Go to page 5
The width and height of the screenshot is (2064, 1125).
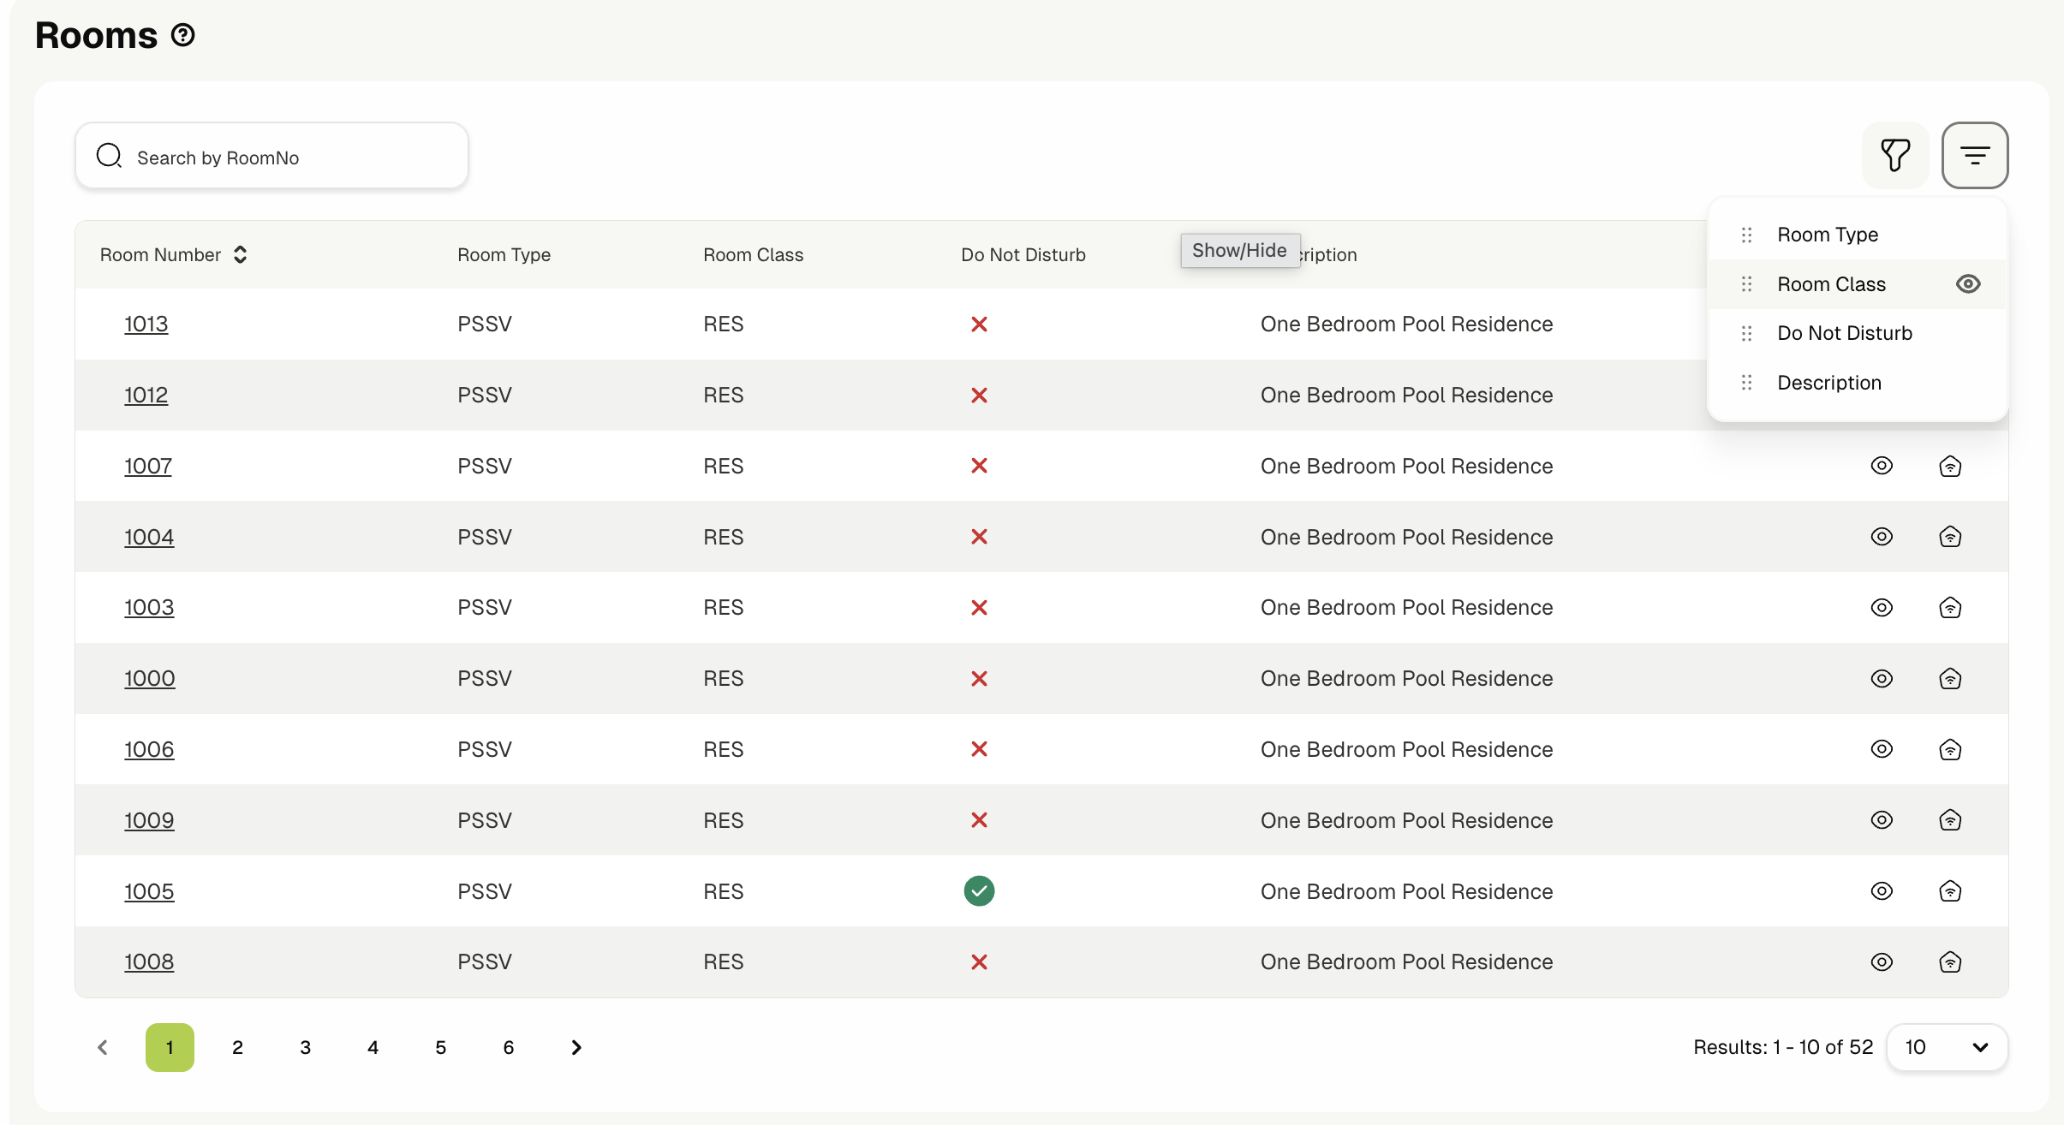click(x=440, y=1047)
